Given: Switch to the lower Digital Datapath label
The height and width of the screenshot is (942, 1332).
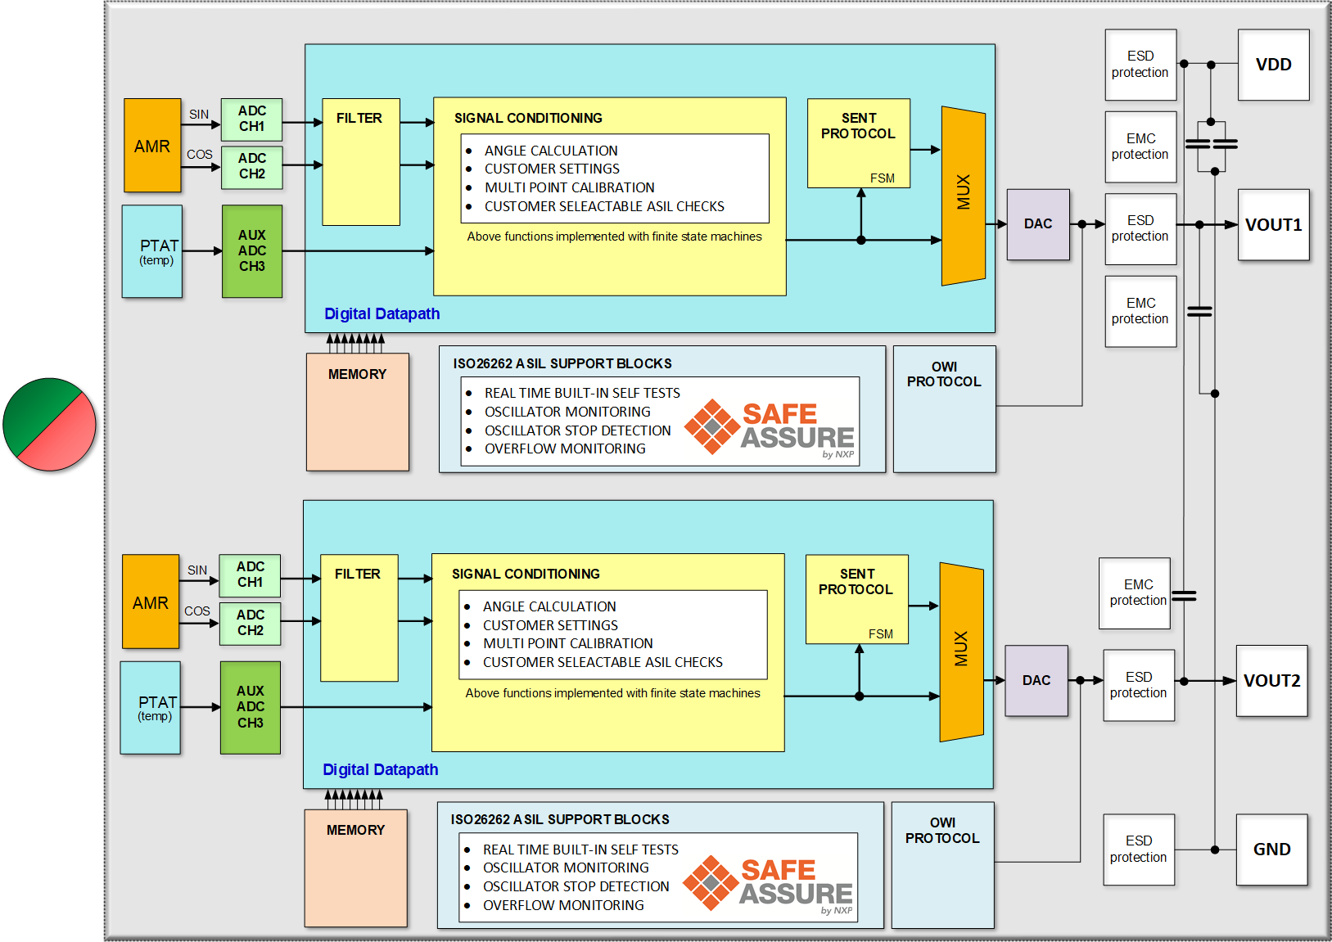Looking at the screenshot, I should tap(381, 769).
